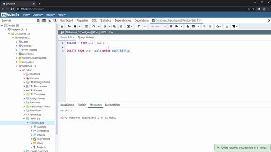Select the Constraints tree item
271x152 pixels.
[43, 131]
